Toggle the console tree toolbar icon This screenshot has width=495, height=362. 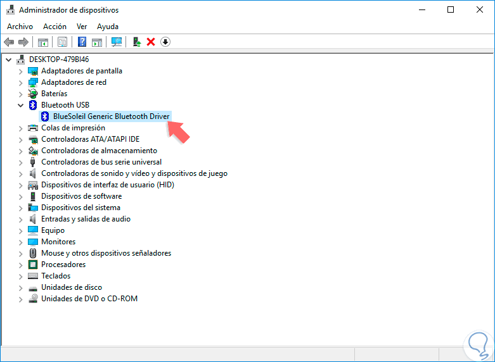point(43,42)
